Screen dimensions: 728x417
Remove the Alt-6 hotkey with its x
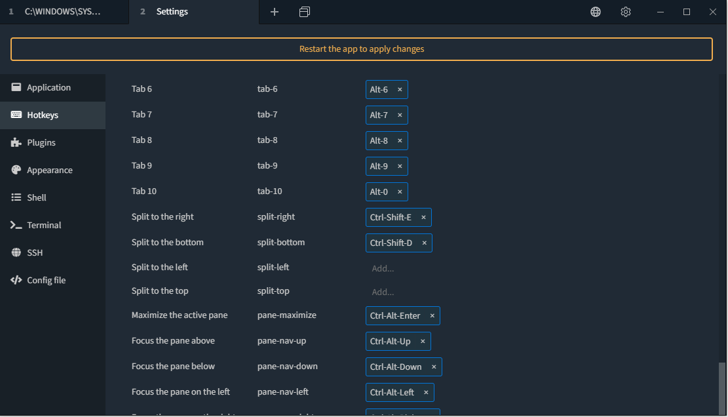400,90
